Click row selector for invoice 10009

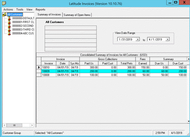coord(39,71)
